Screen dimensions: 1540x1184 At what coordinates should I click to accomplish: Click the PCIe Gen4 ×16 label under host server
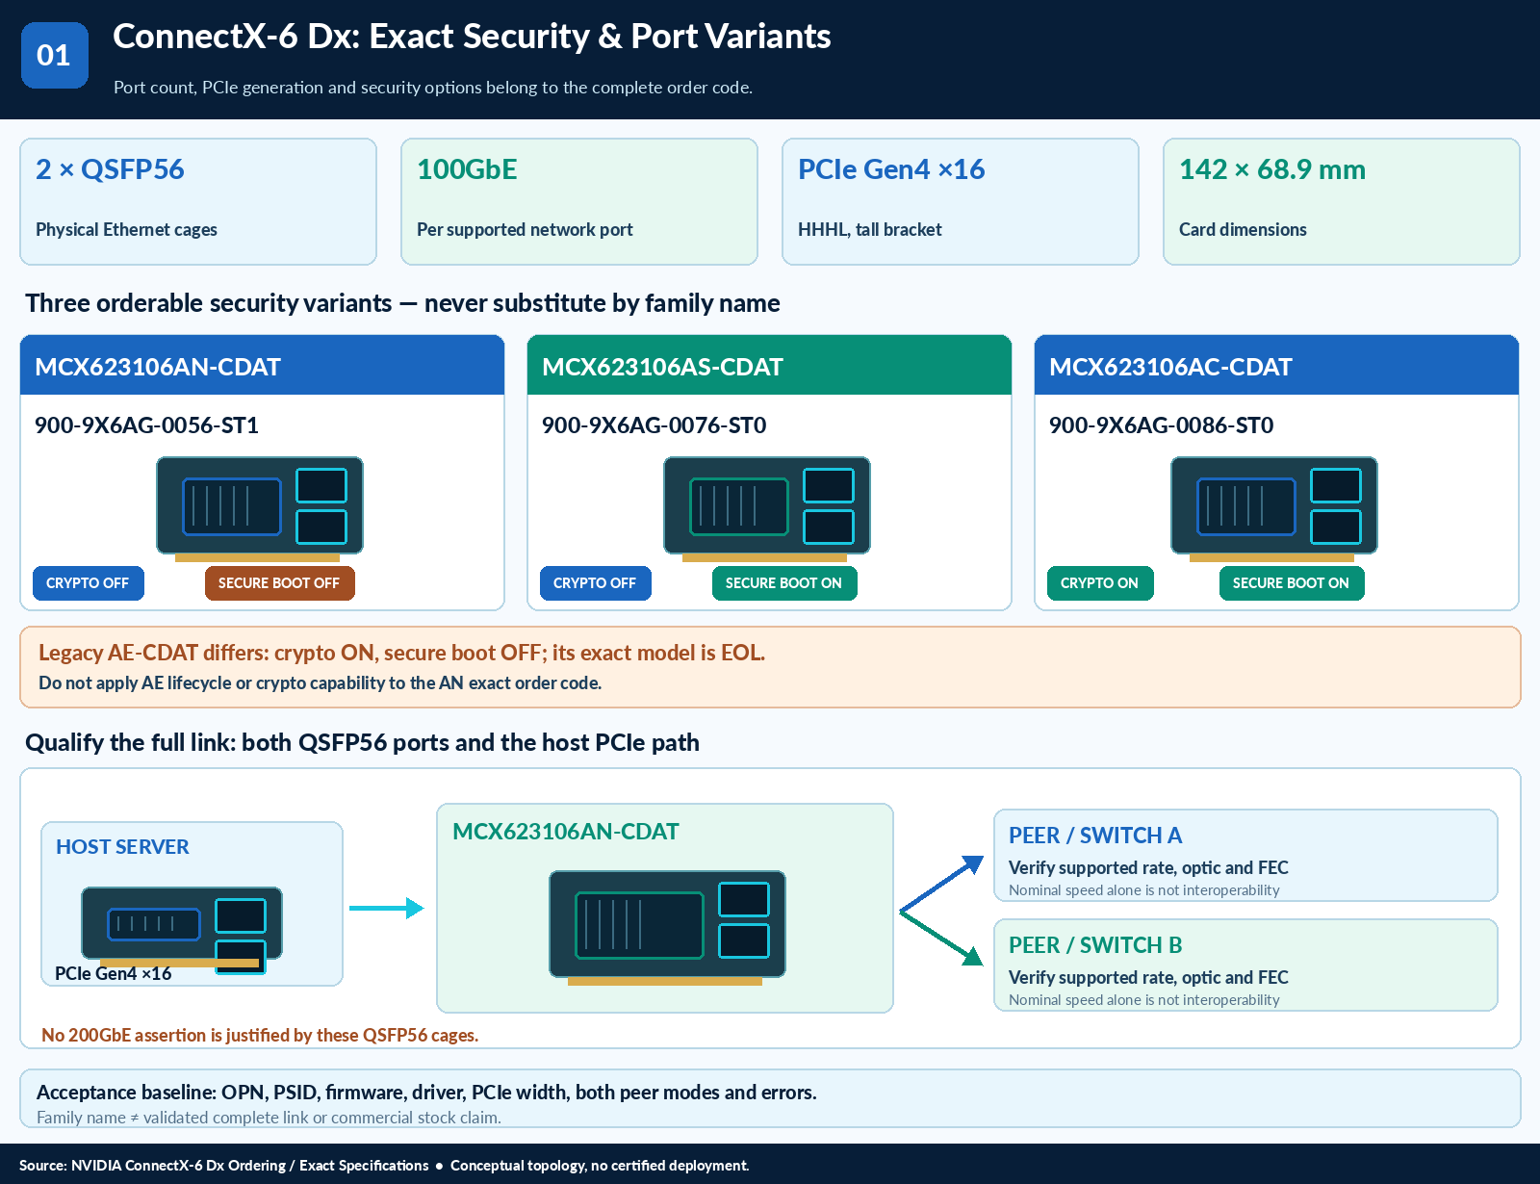113,973
